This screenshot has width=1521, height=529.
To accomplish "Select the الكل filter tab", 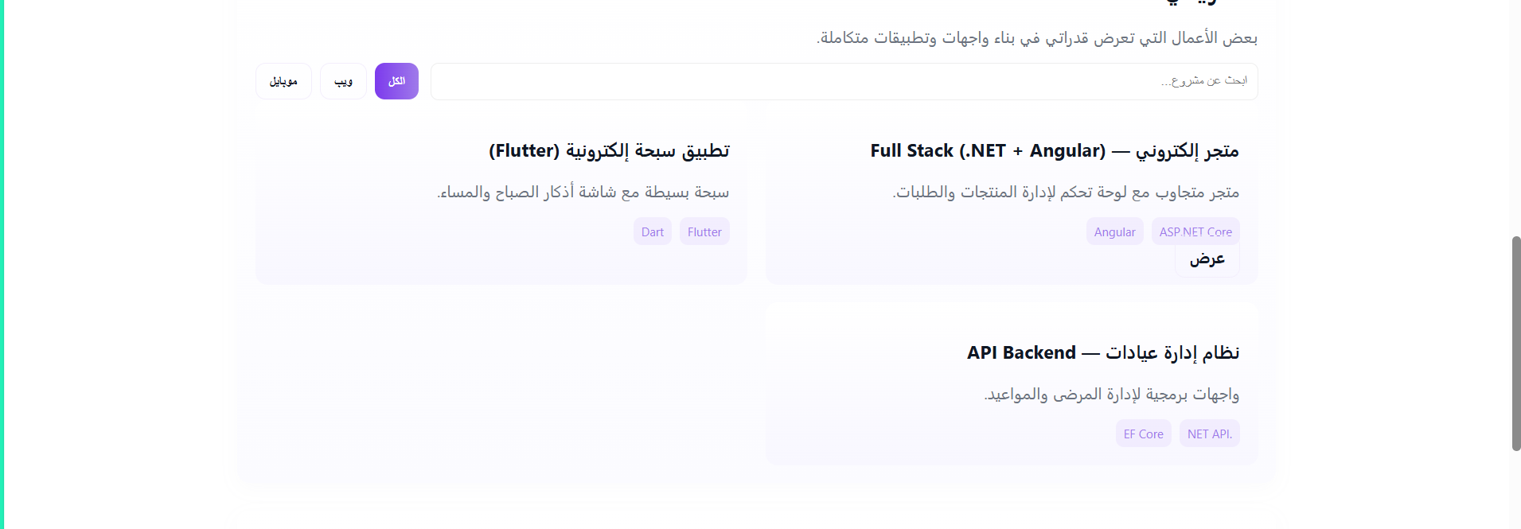I will pos(396,81).
